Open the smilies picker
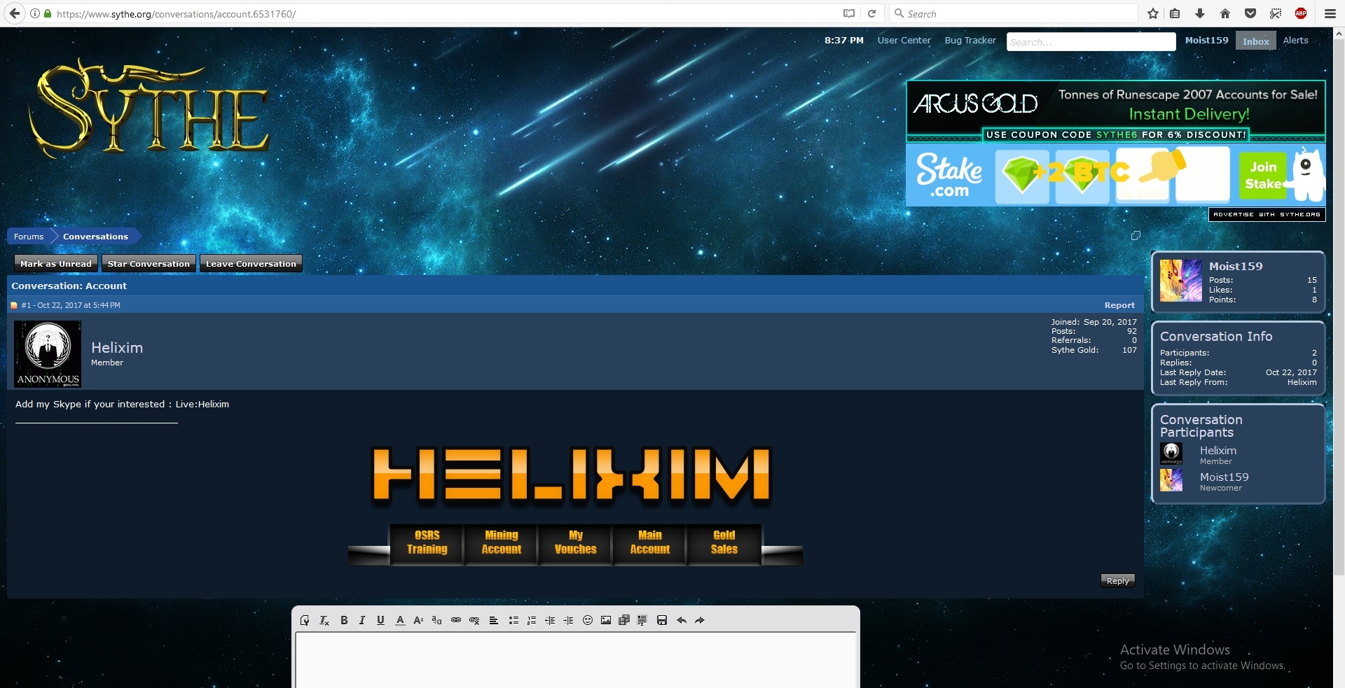Screen dimensions: 1345x688 [x=588, y=620]
